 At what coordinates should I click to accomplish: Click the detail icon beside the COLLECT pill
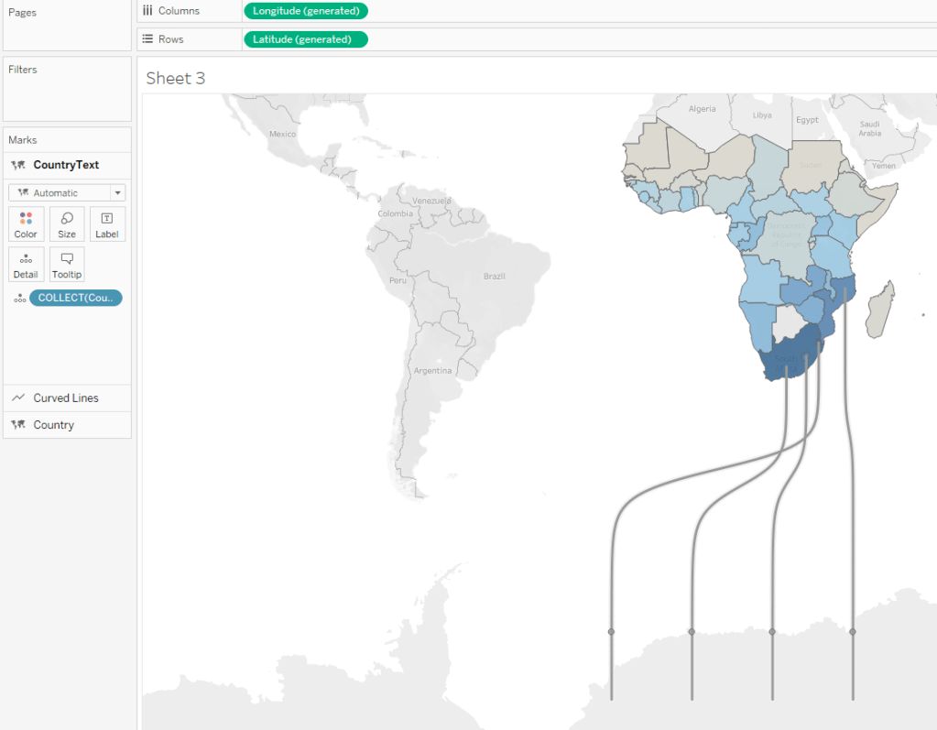pyautogui.click(x=19, y=299)
